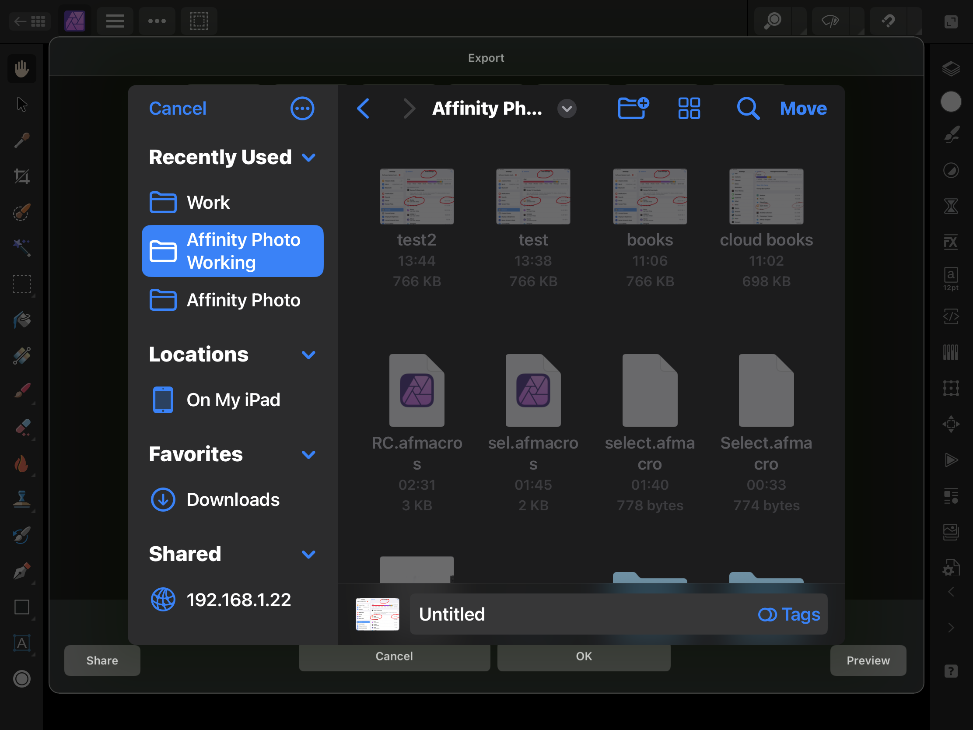The width and height of the screenshot is (973, 730).
Task: Open the Navigator studio panel
Action: 951,424
